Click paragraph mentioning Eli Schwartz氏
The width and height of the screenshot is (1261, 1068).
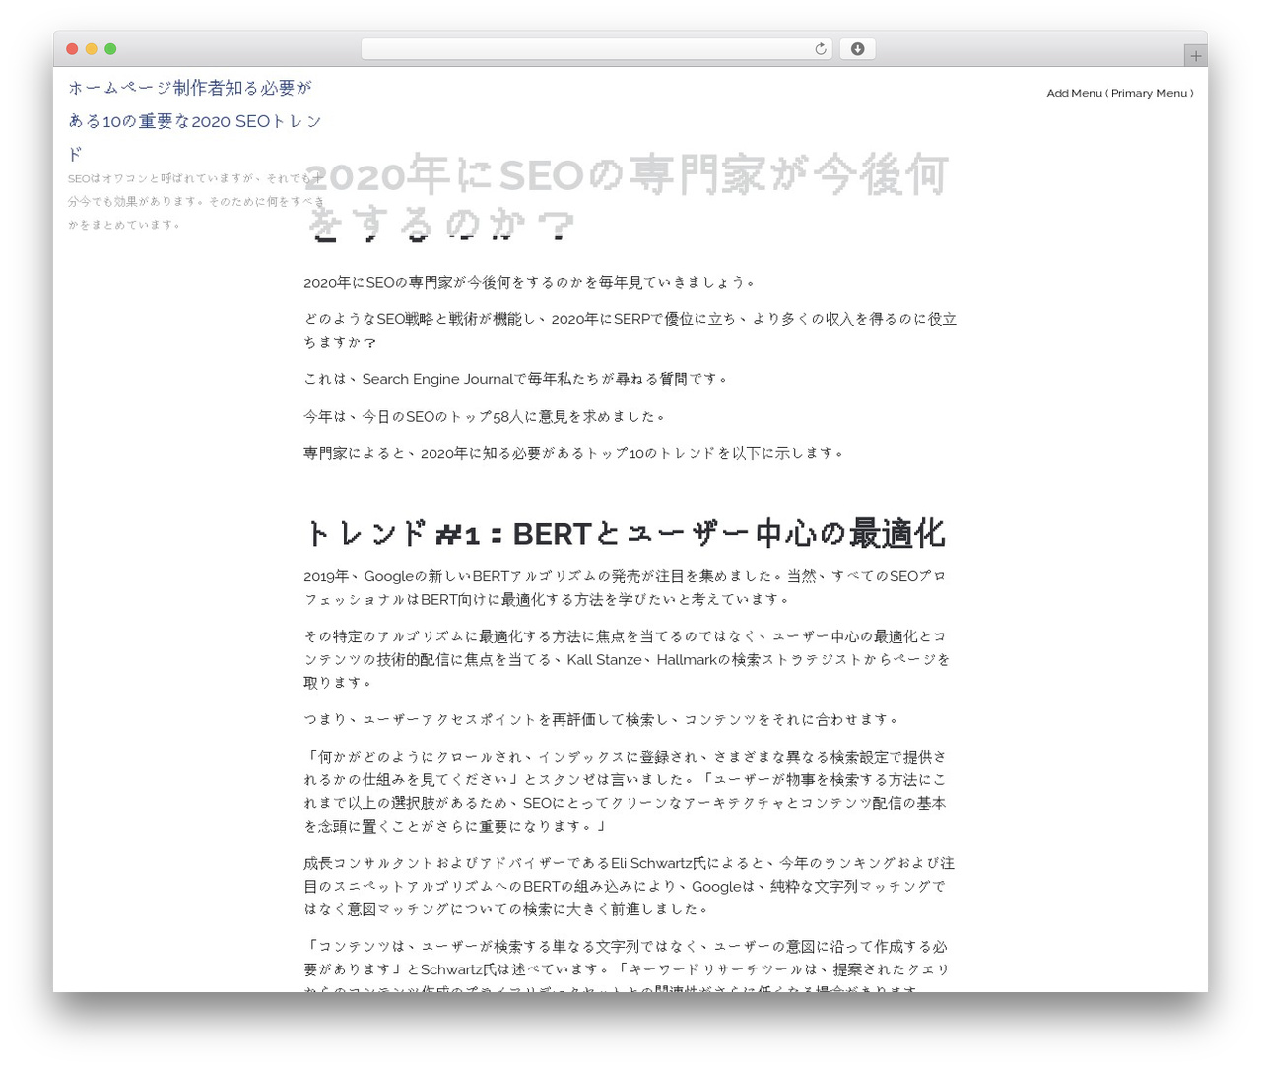coord(629,886)
